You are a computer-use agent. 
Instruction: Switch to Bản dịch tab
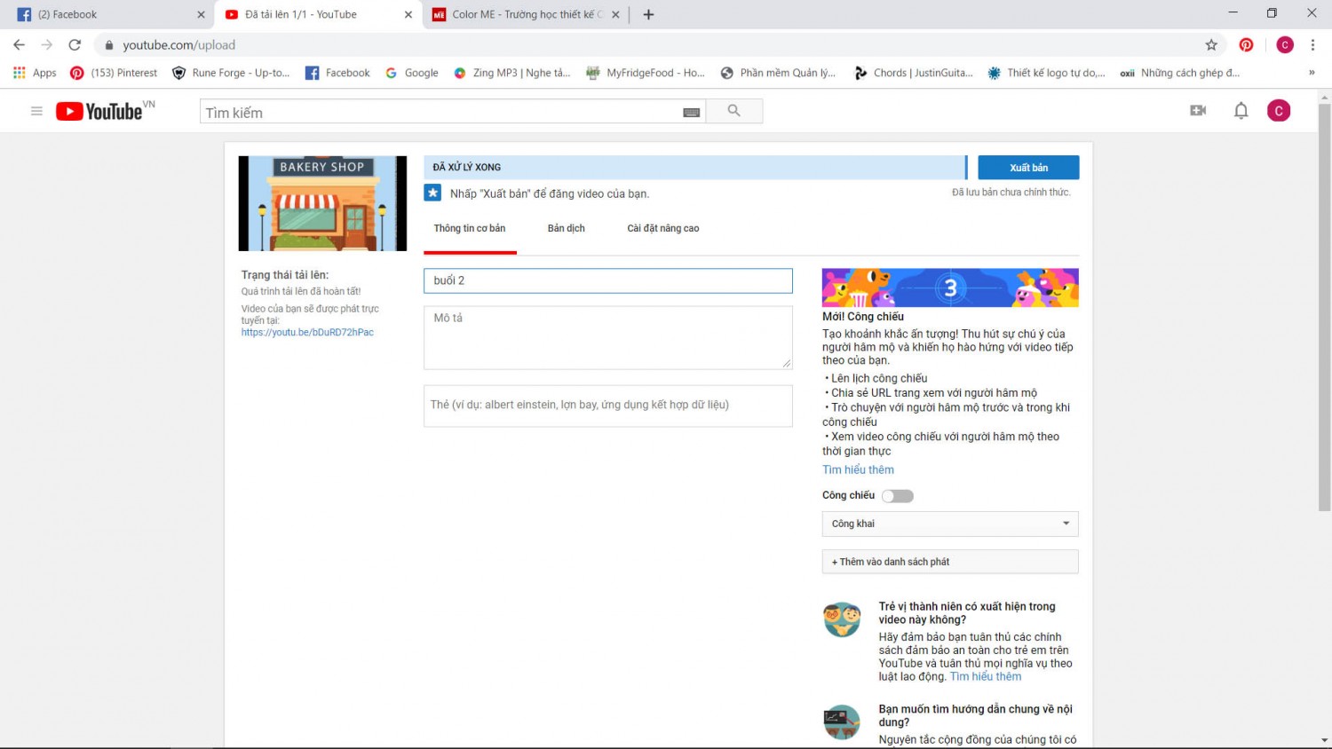(567, 229)
